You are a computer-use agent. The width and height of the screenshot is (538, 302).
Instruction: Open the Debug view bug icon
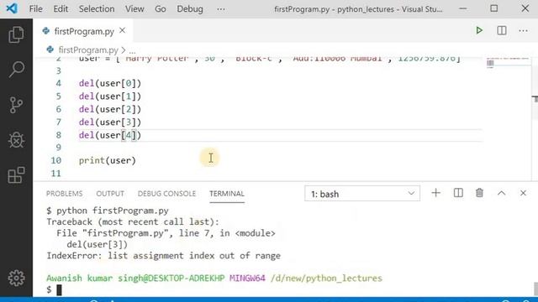[16, 140]
